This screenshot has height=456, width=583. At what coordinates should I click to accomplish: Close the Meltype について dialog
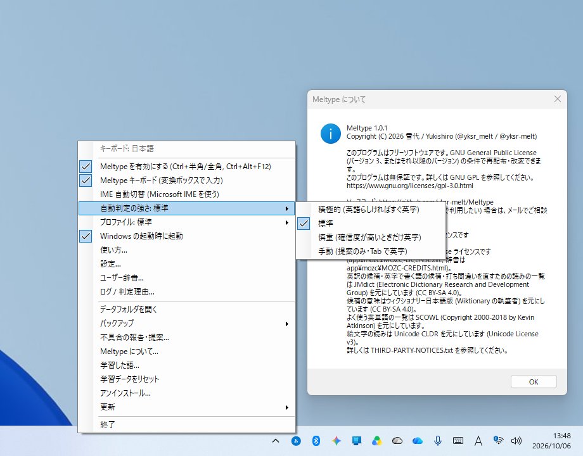click(558, 99)
